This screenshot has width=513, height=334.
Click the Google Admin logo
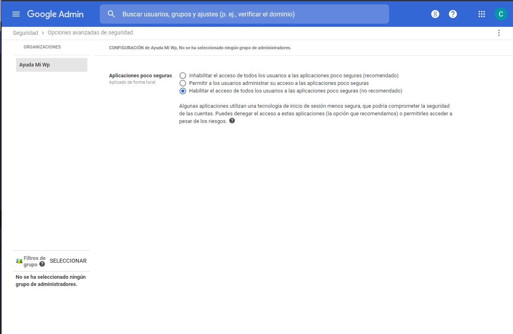tap(55, 14)
